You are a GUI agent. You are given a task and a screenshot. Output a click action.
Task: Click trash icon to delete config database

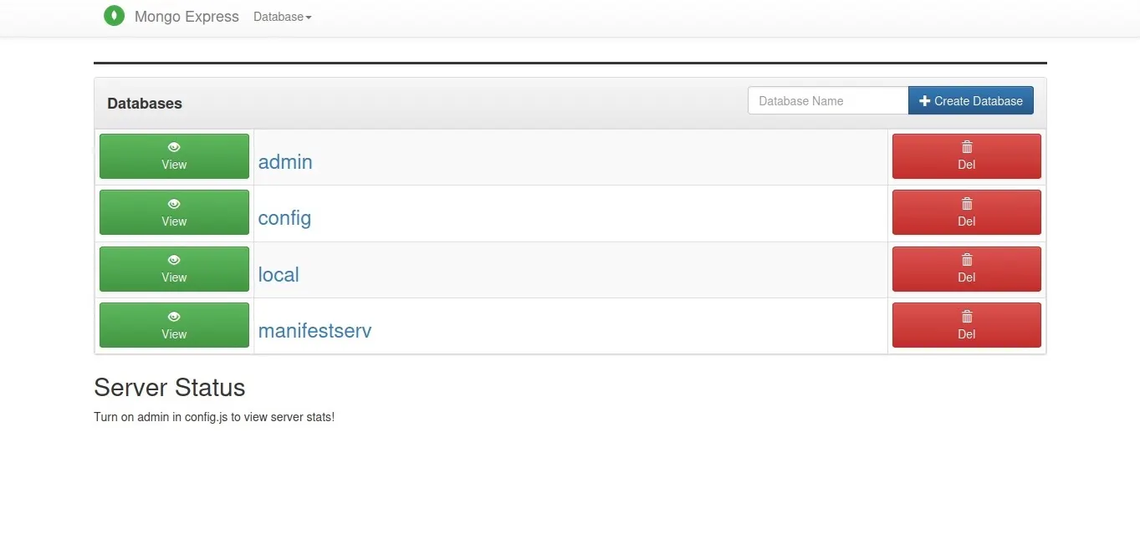coord(967,204)
